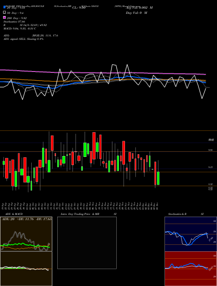Click the 'Stochastics & RSI' panel title

(x=186, y=214)
